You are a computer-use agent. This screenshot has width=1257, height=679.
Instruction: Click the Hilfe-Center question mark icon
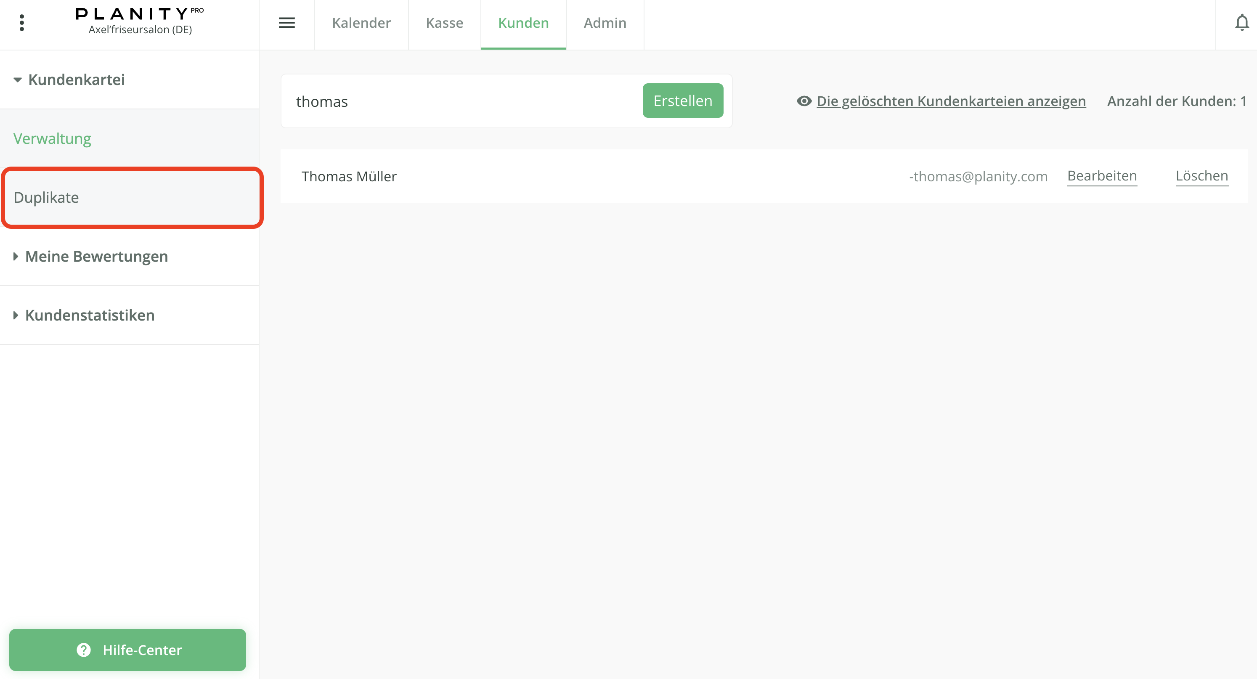pos(84,650)
